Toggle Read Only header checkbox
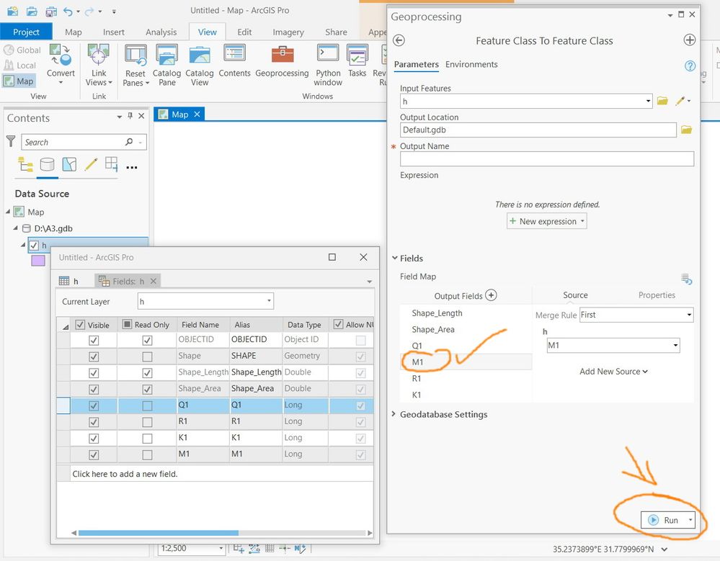 [127, 324]
